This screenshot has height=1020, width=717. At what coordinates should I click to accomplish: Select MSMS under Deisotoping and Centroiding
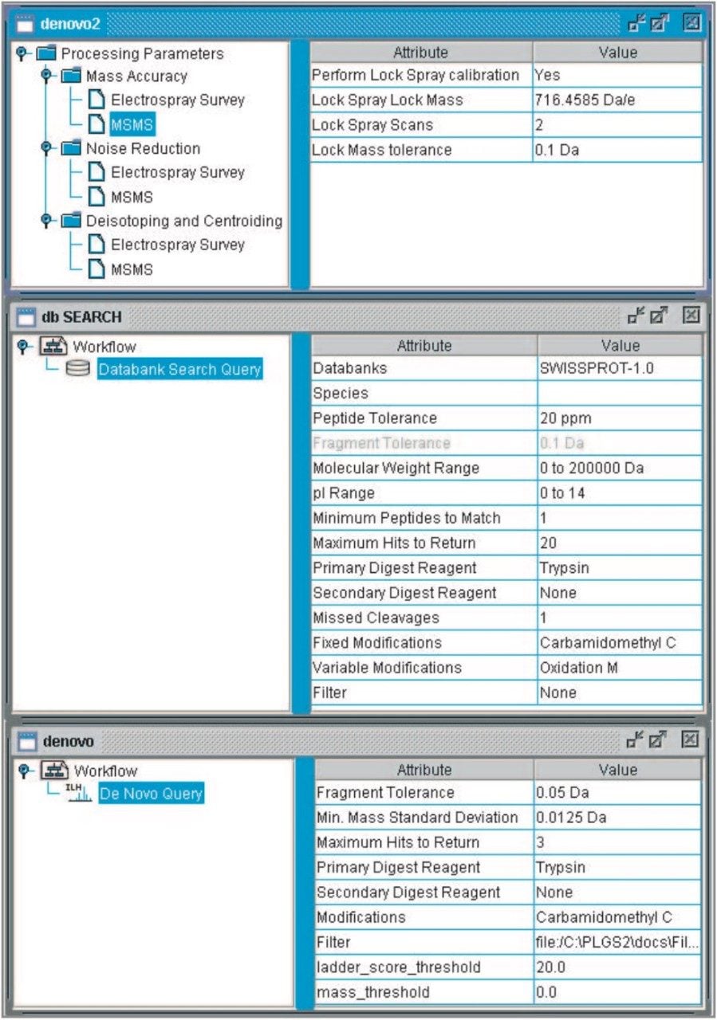(x=132, y=269)
